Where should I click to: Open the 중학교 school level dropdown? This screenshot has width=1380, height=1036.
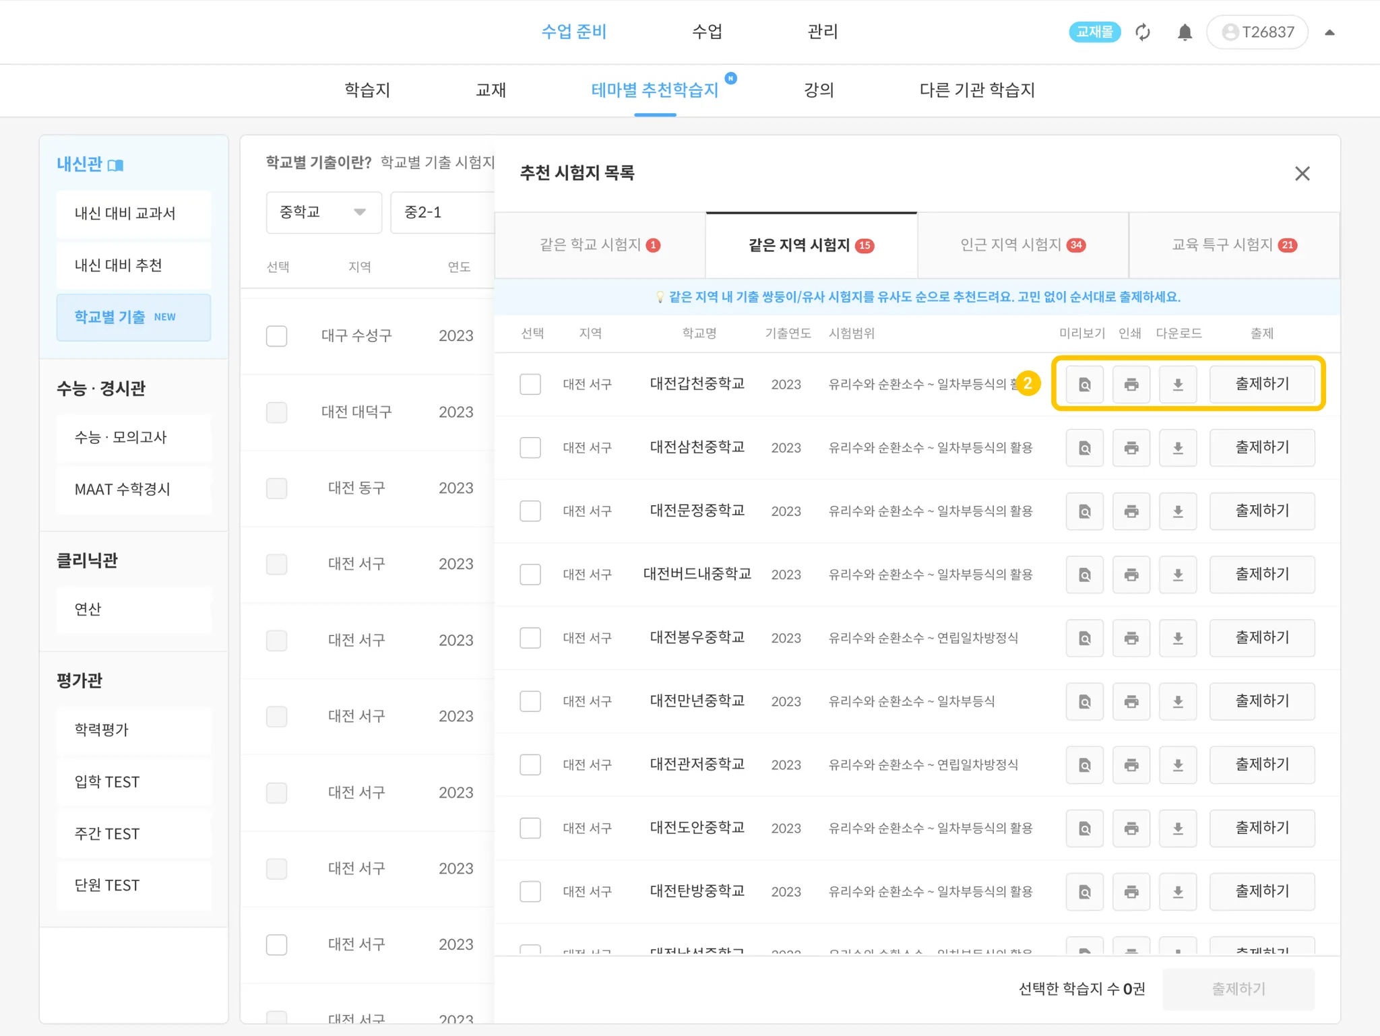[x=323, y=212]
